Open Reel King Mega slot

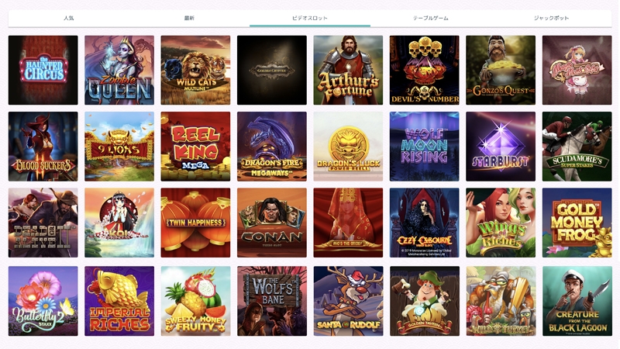coord(195,147)
